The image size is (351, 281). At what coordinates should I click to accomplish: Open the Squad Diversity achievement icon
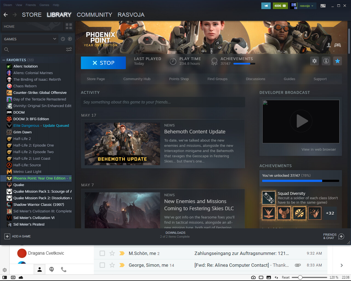(269, 198)
